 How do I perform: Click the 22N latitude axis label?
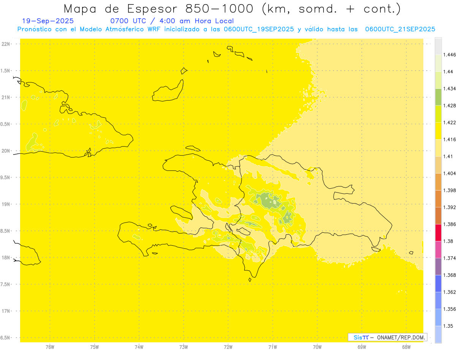[x=6, y=44]
